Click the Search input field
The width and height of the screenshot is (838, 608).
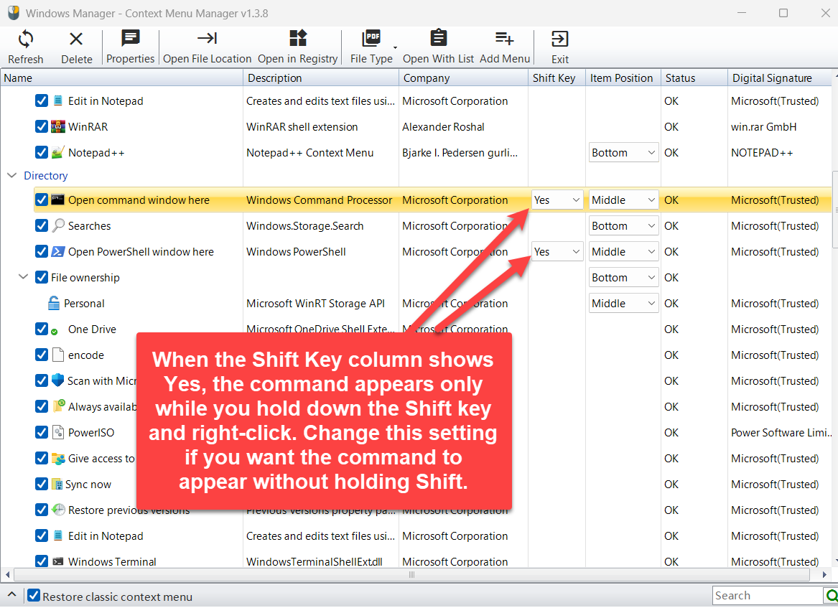[x=768, y=595]
